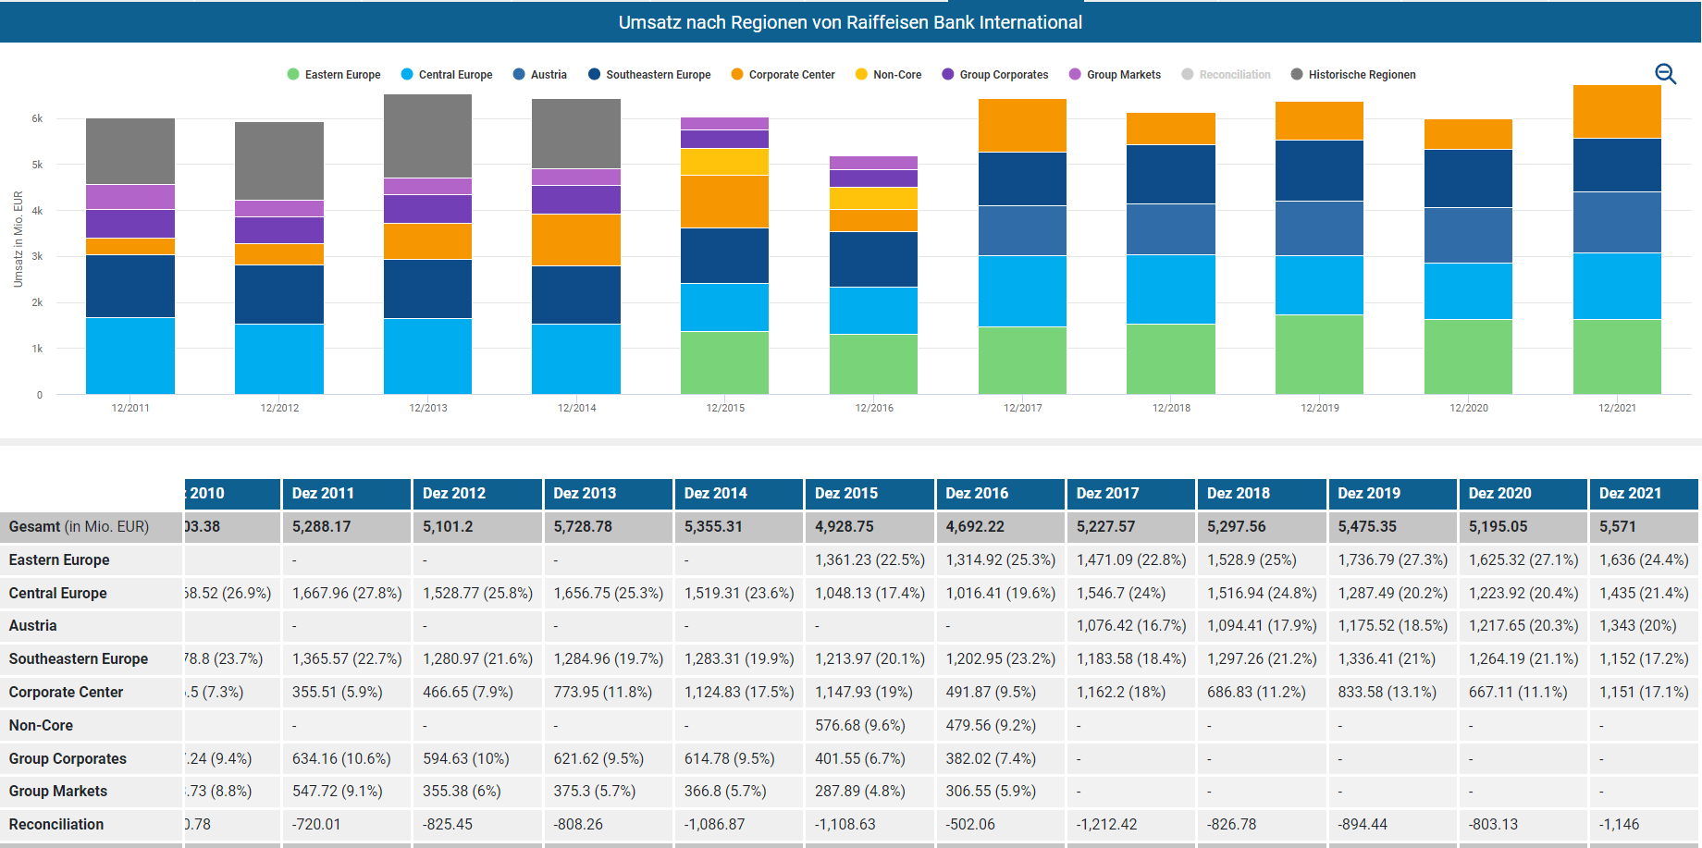The width and height of the screenshot is (1702, 848).
Task: Click the Reconciliation row label in table
Action: (x=56, y=825)
